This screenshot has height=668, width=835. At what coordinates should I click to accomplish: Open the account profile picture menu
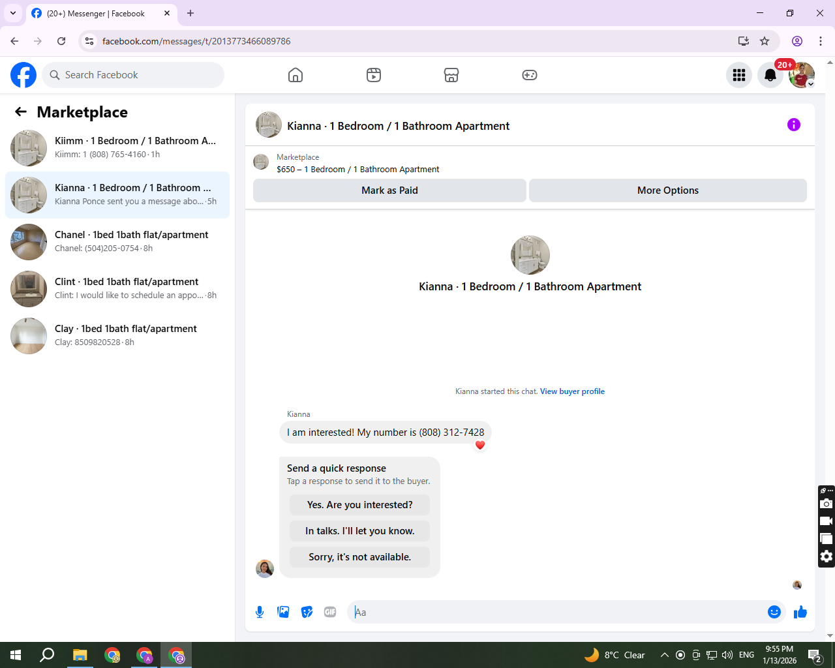pyautogui.click(x=802, y=75)
